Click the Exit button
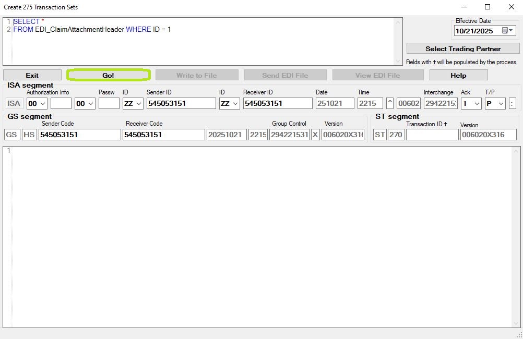Image resolution: width=523 pixels, height=339 pixels. 32,75
